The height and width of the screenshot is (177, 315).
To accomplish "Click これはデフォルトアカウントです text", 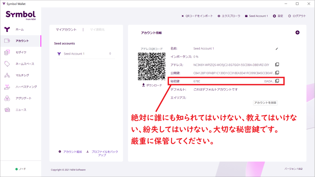I will [216, 90].
